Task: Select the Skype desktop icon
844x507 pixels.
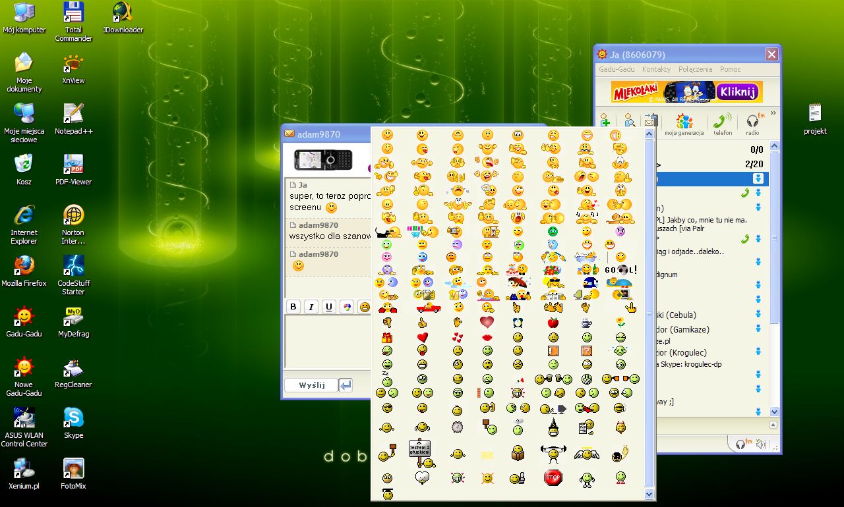Action: click(73, 422)
